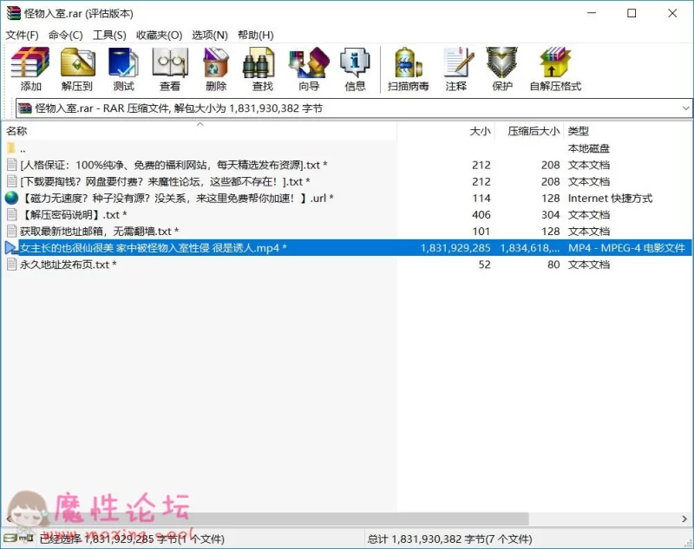
Task: Click size value 406 of password txt
Action: click(481, 214)
